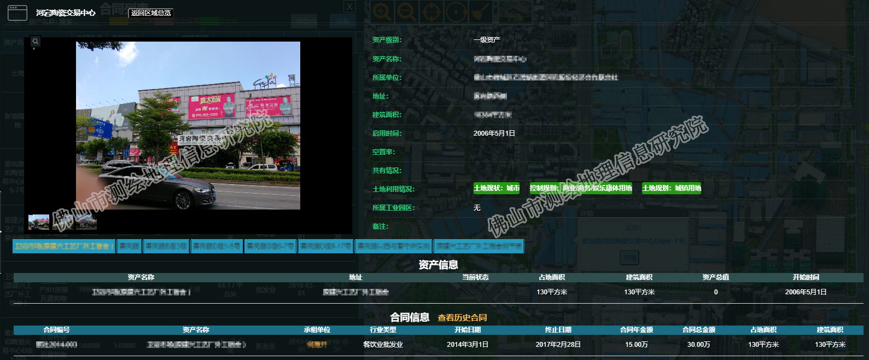Click the 2017年2月28日 end date cell
Image resolution: width=869 pixels, height=360 pixels.
[558, 345]
